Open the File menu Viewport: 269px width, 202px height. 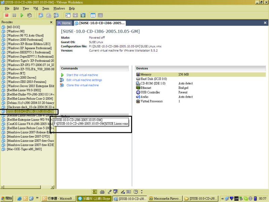tap(7, 8)
